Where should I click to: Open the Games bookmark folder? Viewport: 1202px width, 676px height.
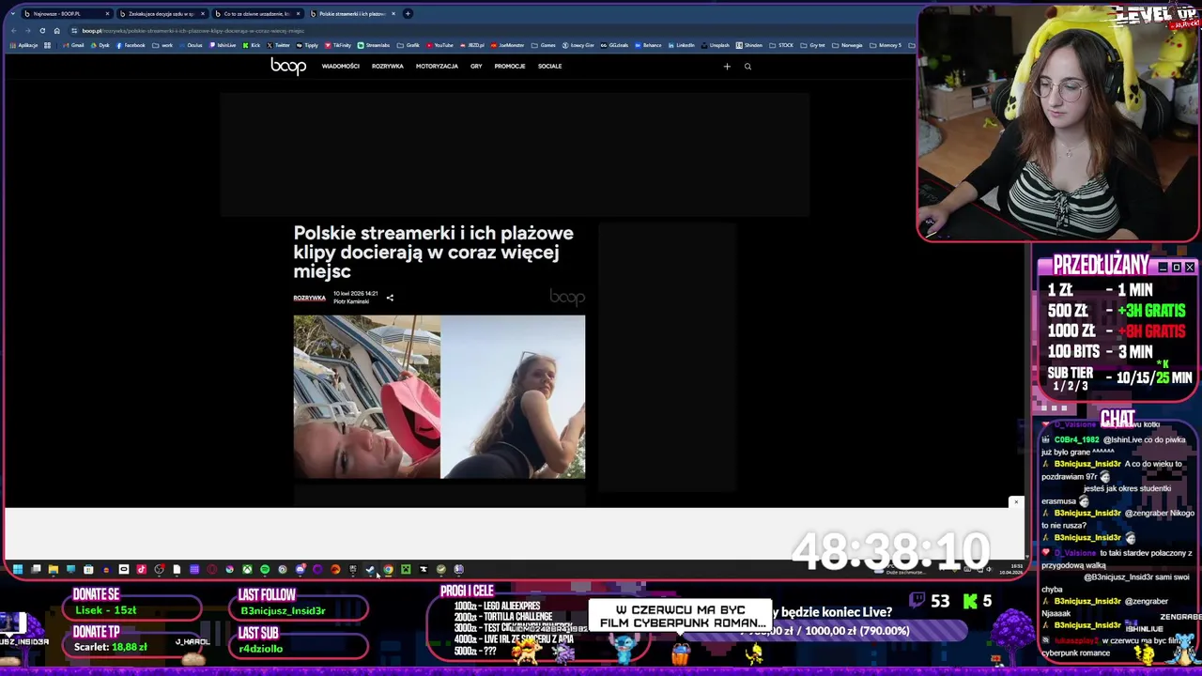coord(545,45)
